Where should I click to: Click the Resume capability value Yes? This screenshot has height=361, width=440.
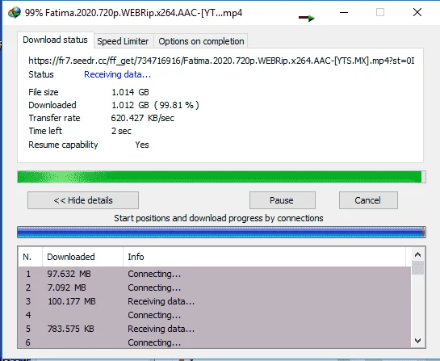[x=142, y=145]
